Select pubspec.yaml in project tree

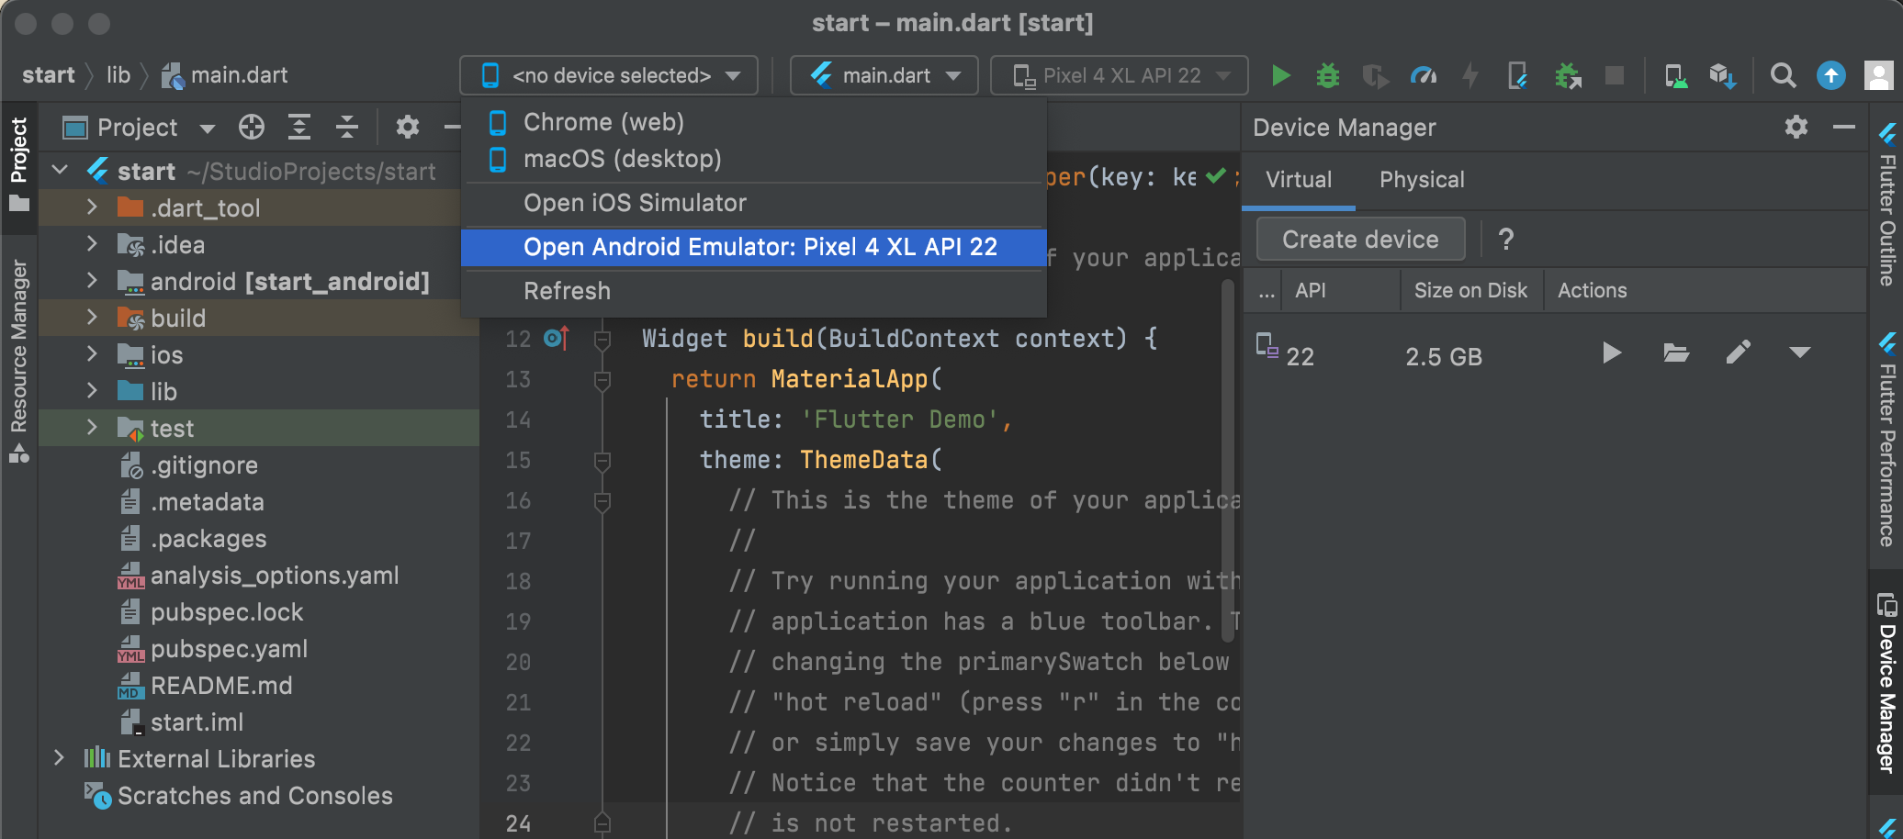[213, 649]
